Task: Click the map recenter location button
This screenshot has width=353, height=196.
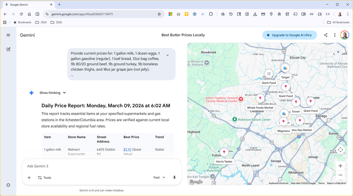Action: [340, 150]
